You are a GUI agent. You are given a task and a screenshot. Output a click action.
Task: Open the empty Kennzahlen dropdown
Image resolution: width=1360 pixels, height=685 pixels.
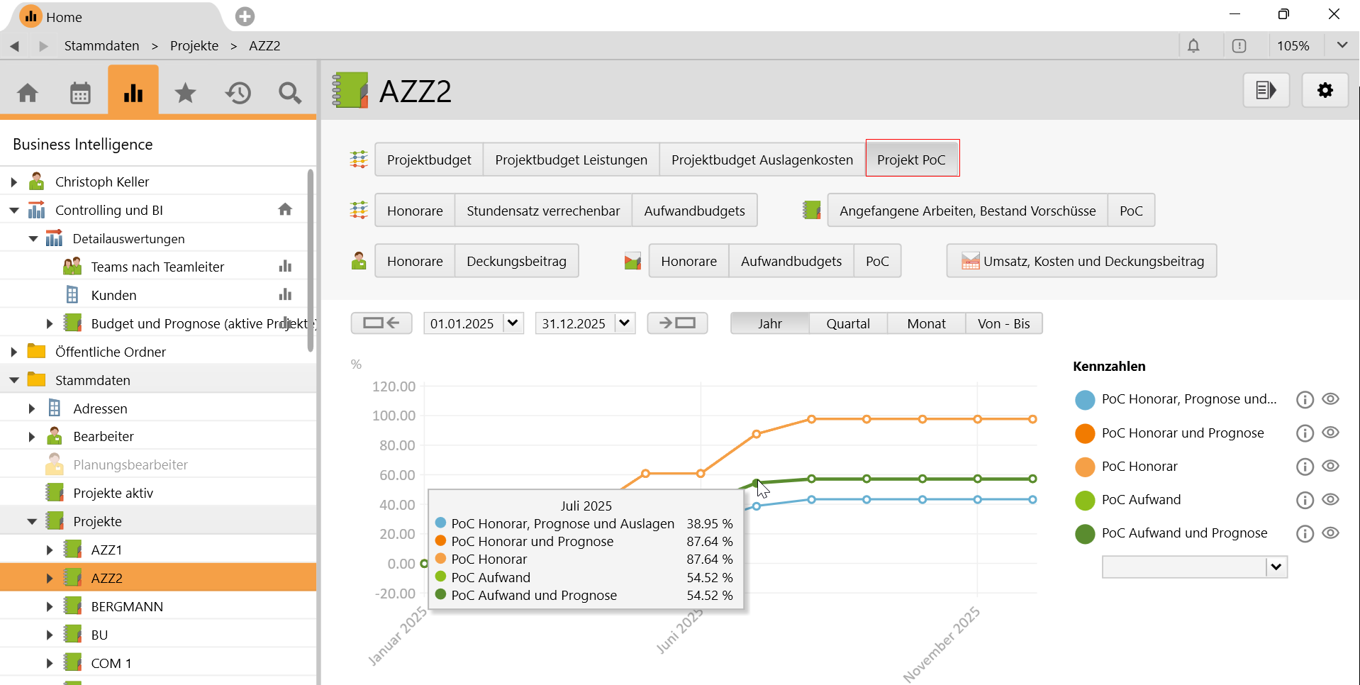click(1276, 567)
